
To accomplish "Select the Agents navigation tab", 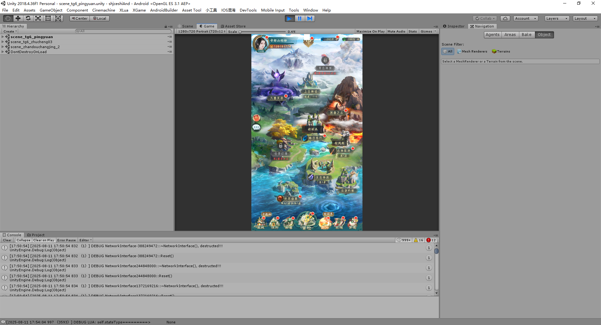I will (x=492, y=35).
